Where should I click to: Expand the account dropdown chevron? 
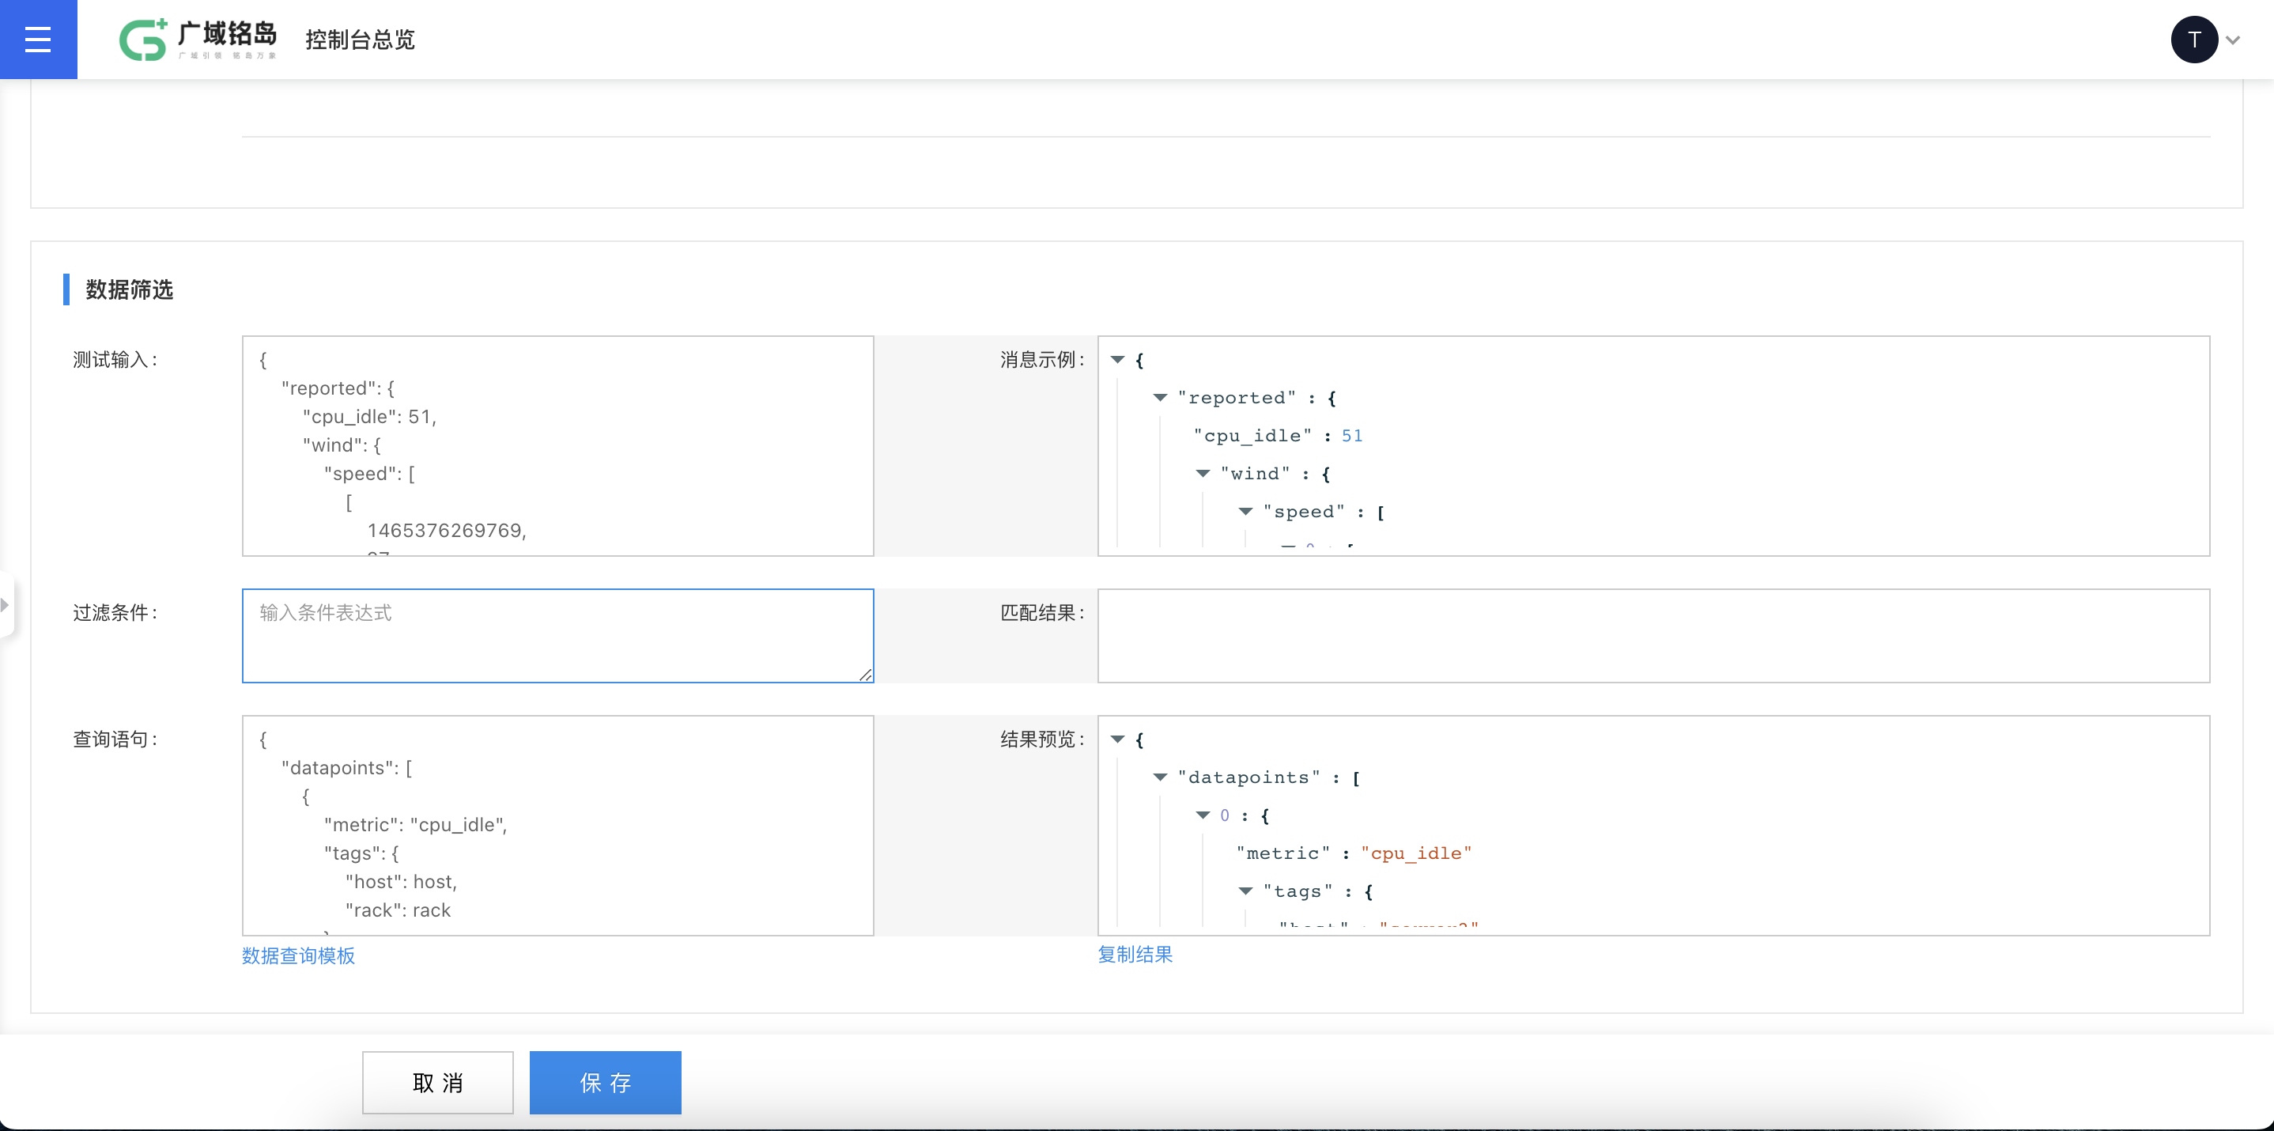tap(2233, 40)
